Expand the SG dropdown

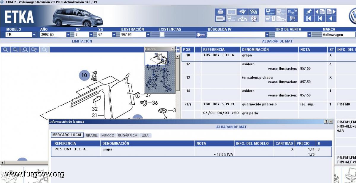click(114, 35)
